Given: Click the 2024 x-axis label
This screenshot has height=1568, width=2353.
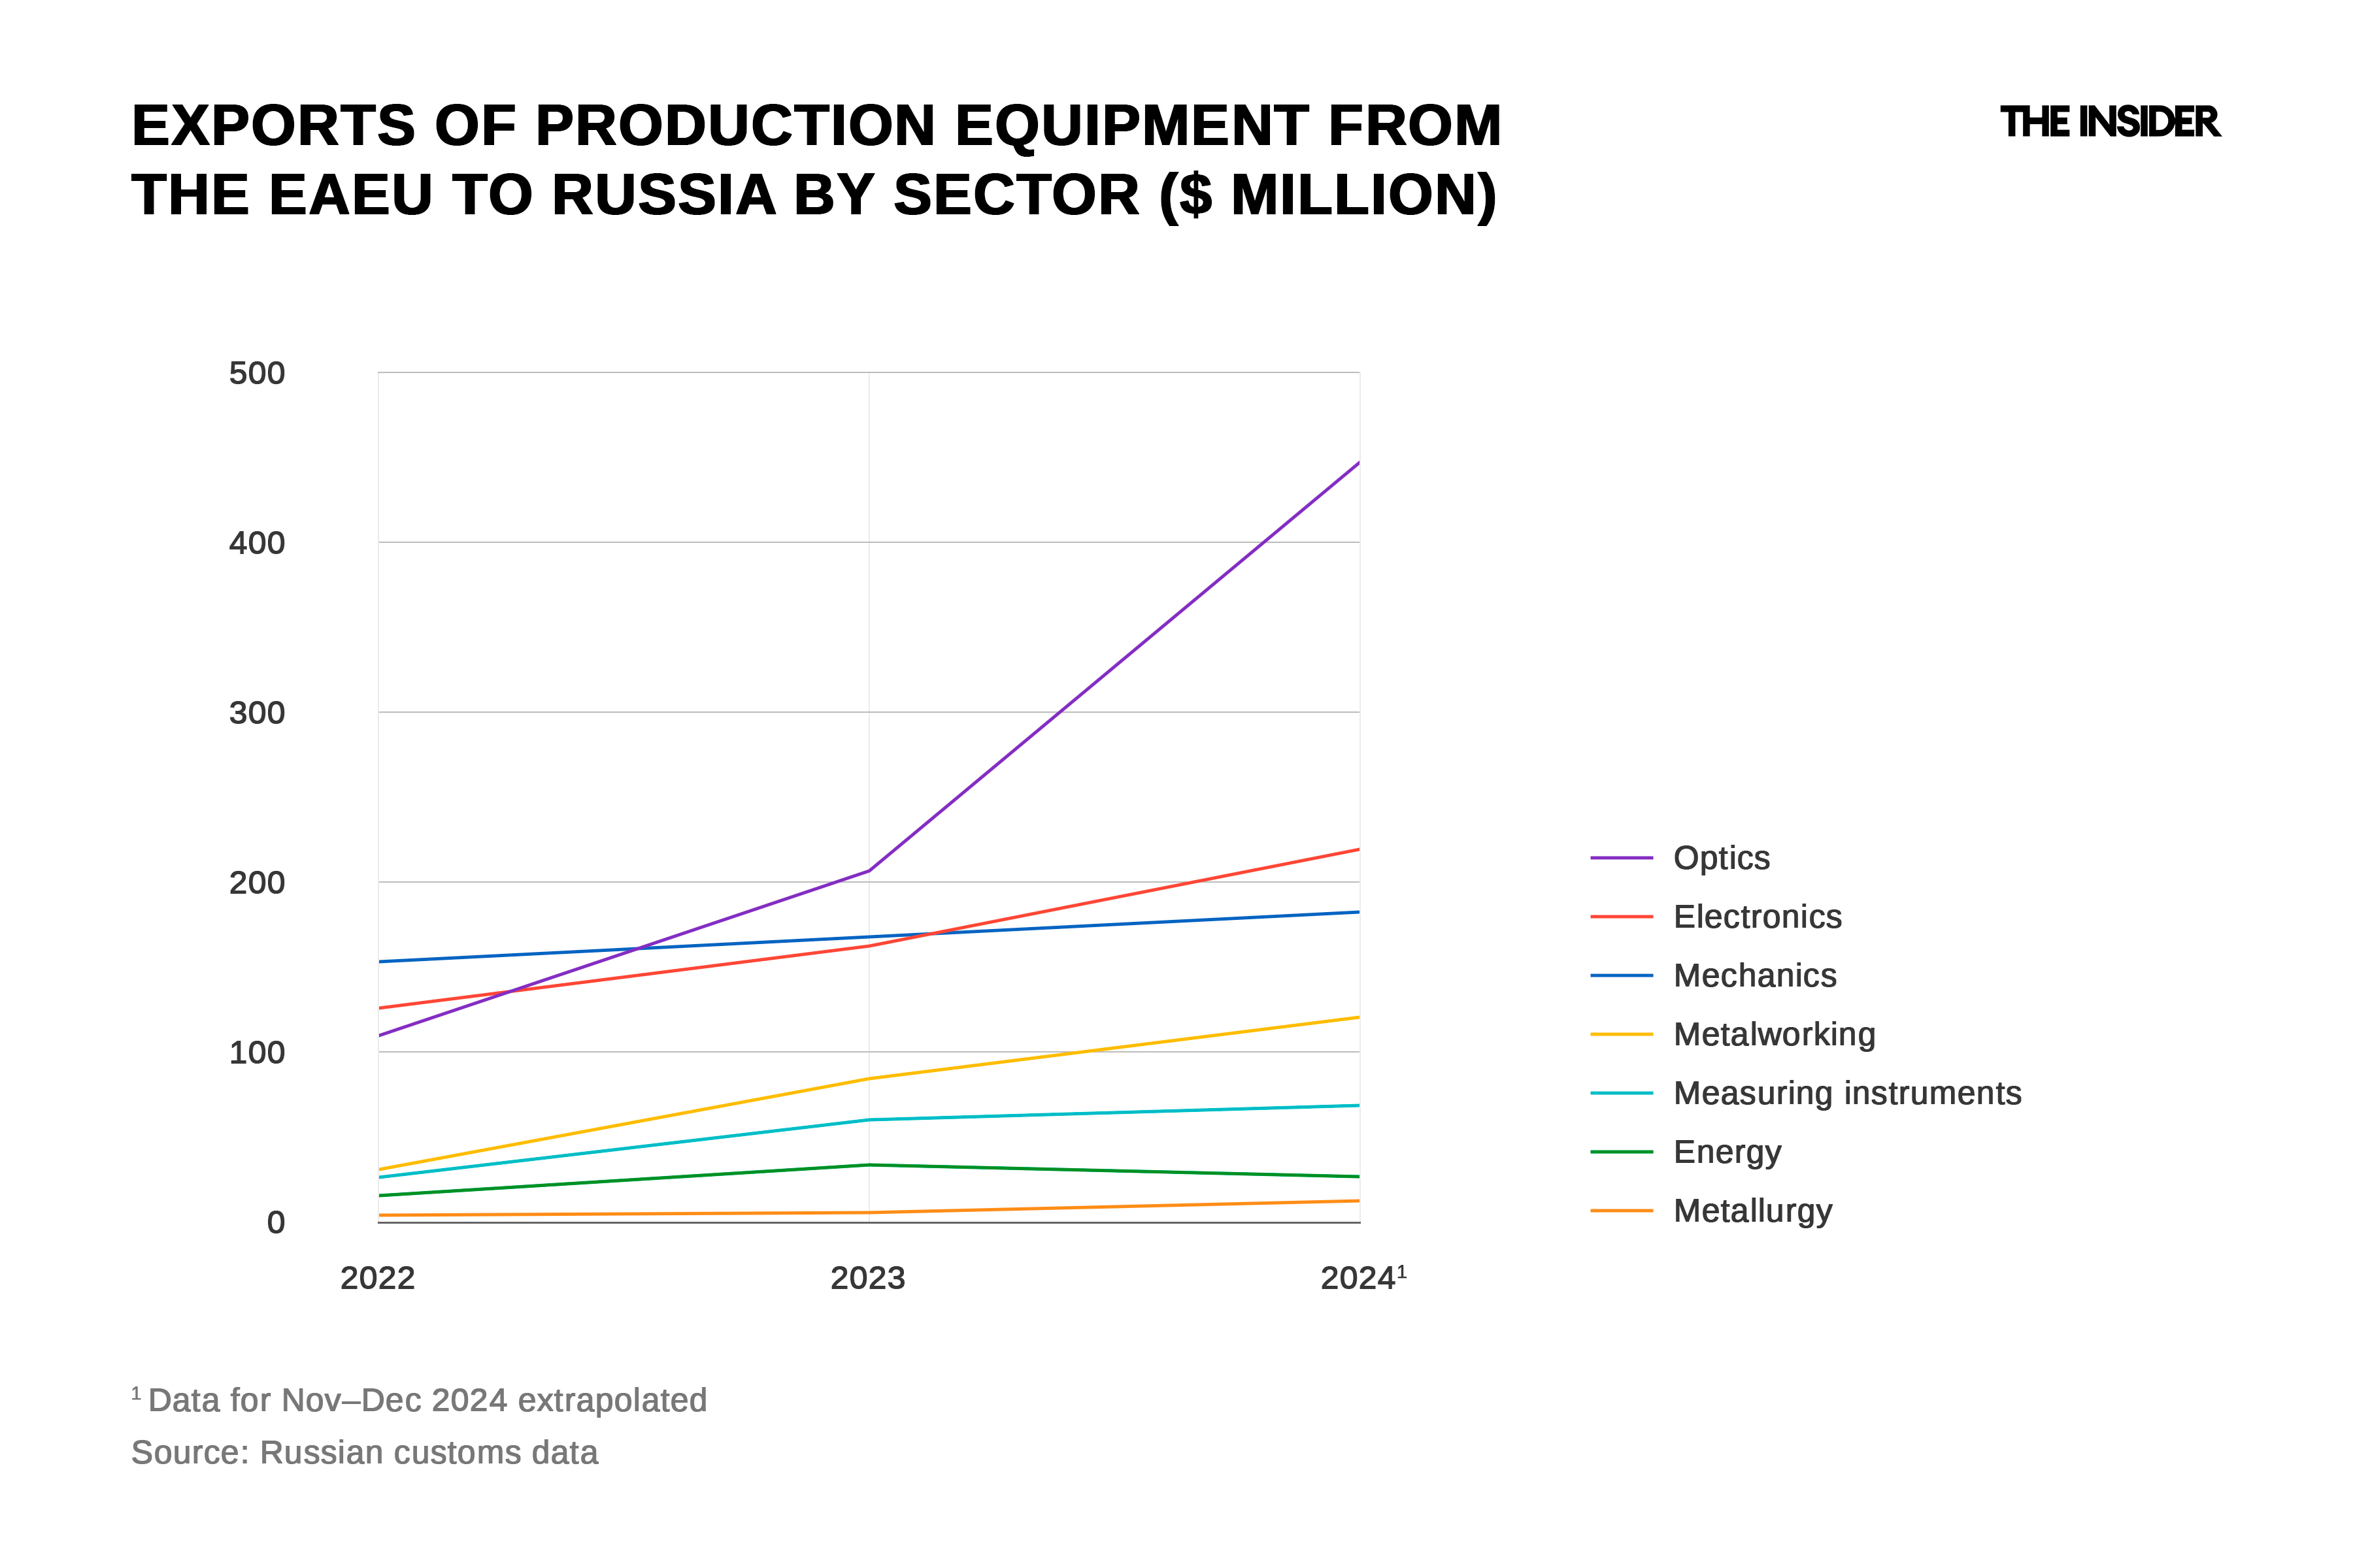Looking at the screenshot, I should [x=1359, y=1278].
